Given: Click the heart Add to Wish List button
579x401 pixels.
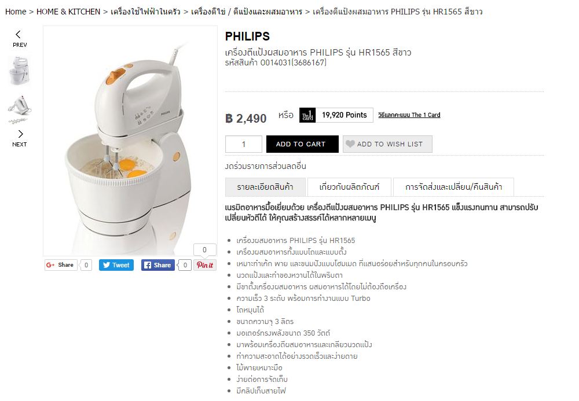Looking at the screenshot, I should tap(387, 144).
